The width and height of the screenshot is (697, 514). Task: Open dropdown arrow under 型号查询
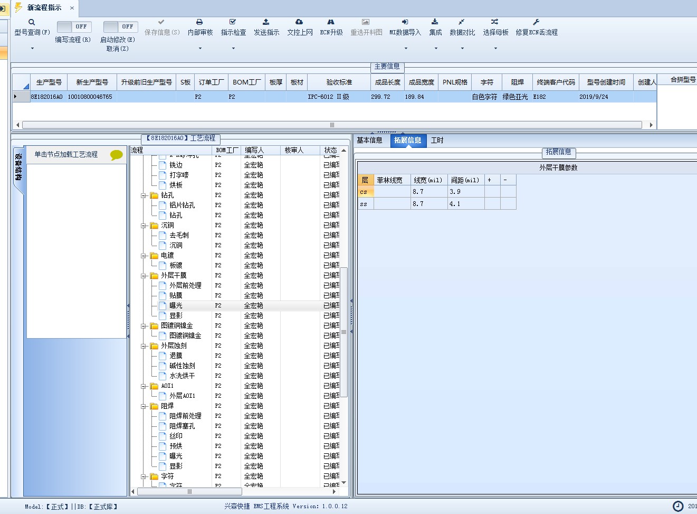pyautogui.click(x=32, y=49)
